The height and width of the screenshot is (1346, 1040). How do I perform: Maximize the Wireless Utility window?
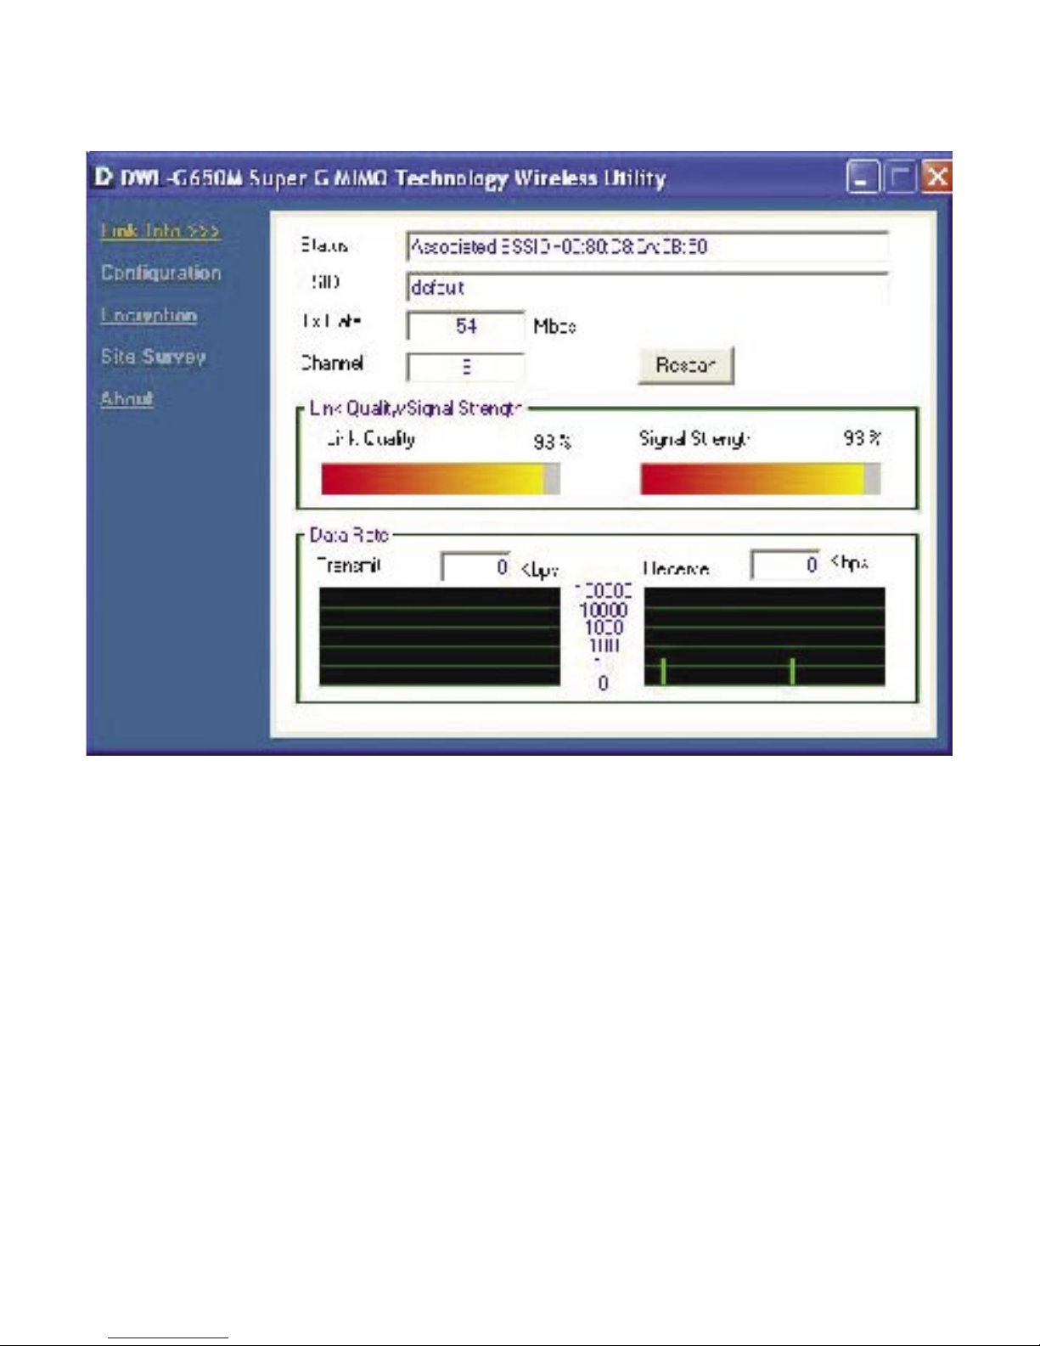[900, 178]
